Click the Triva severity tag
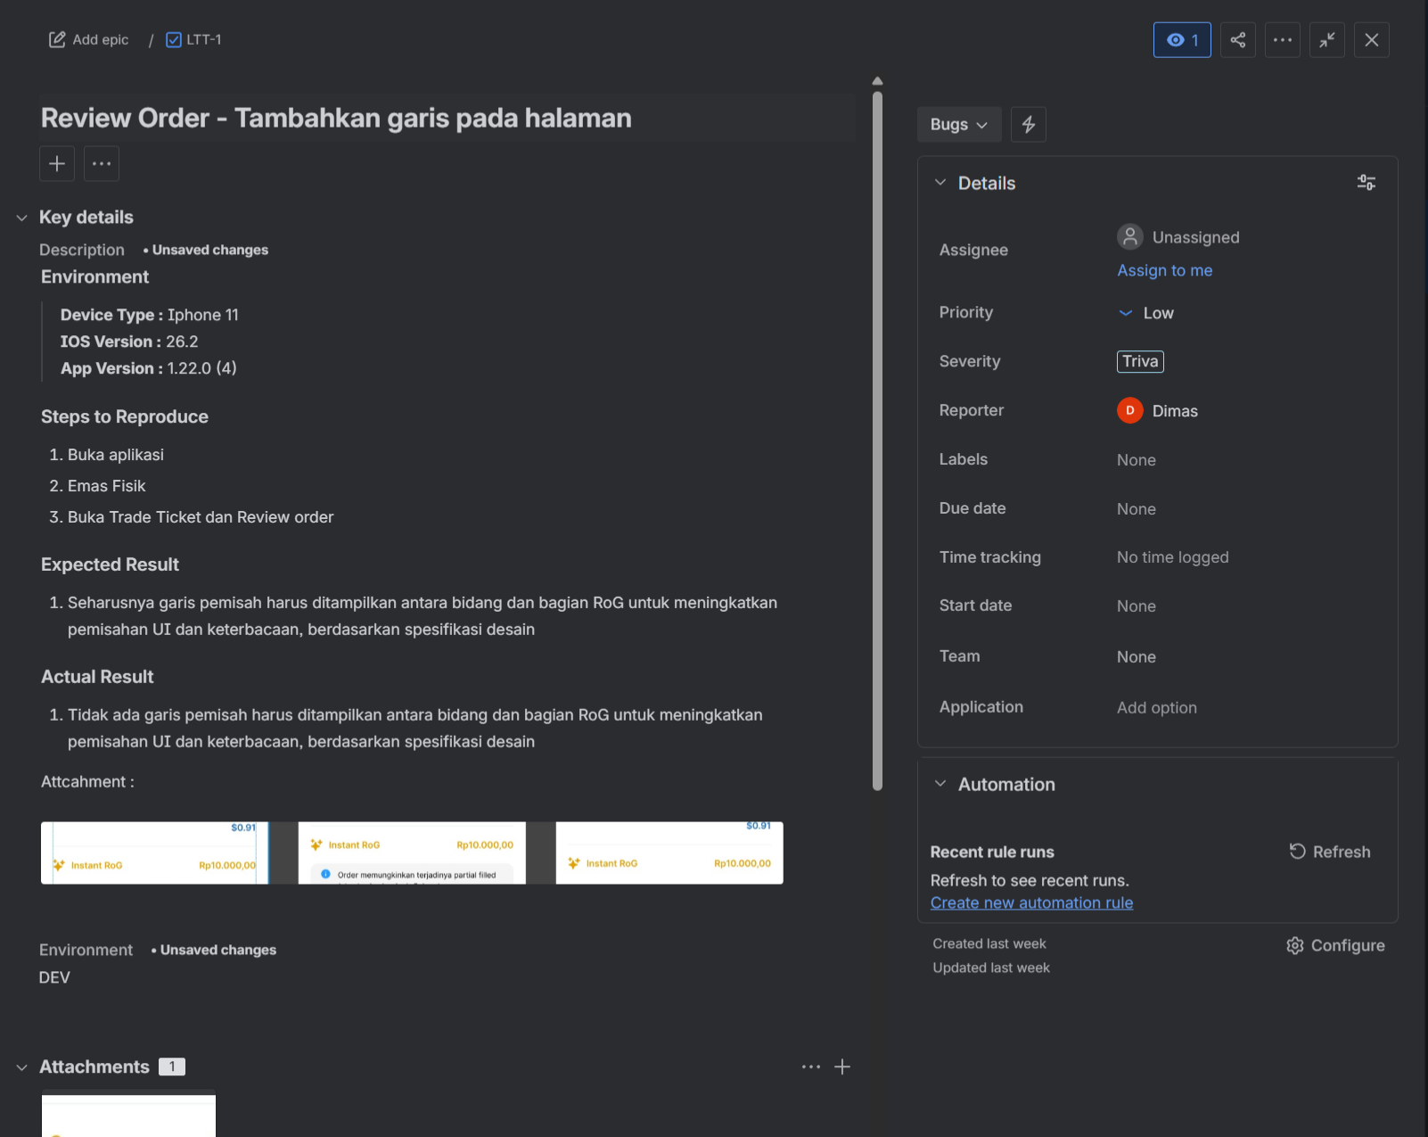The width and height of the screenshot is (1428, 1137). [1140, 361]
